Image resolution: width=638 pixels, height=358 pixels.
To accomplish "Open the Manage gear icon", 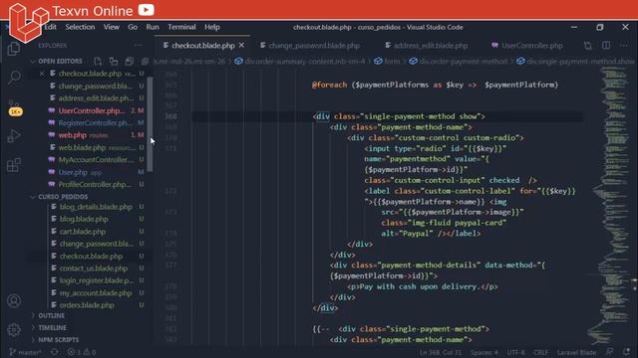I will coord(14,329).
